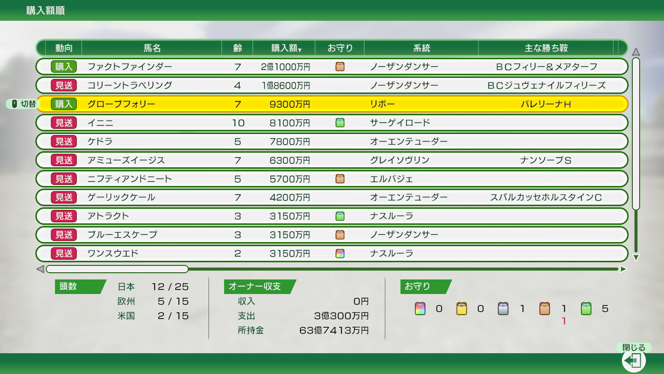This screenshot has height=374, width=664.
Task: Toggle the 見送 status for コリーントラベリング
Action: [x=64, y=85]
